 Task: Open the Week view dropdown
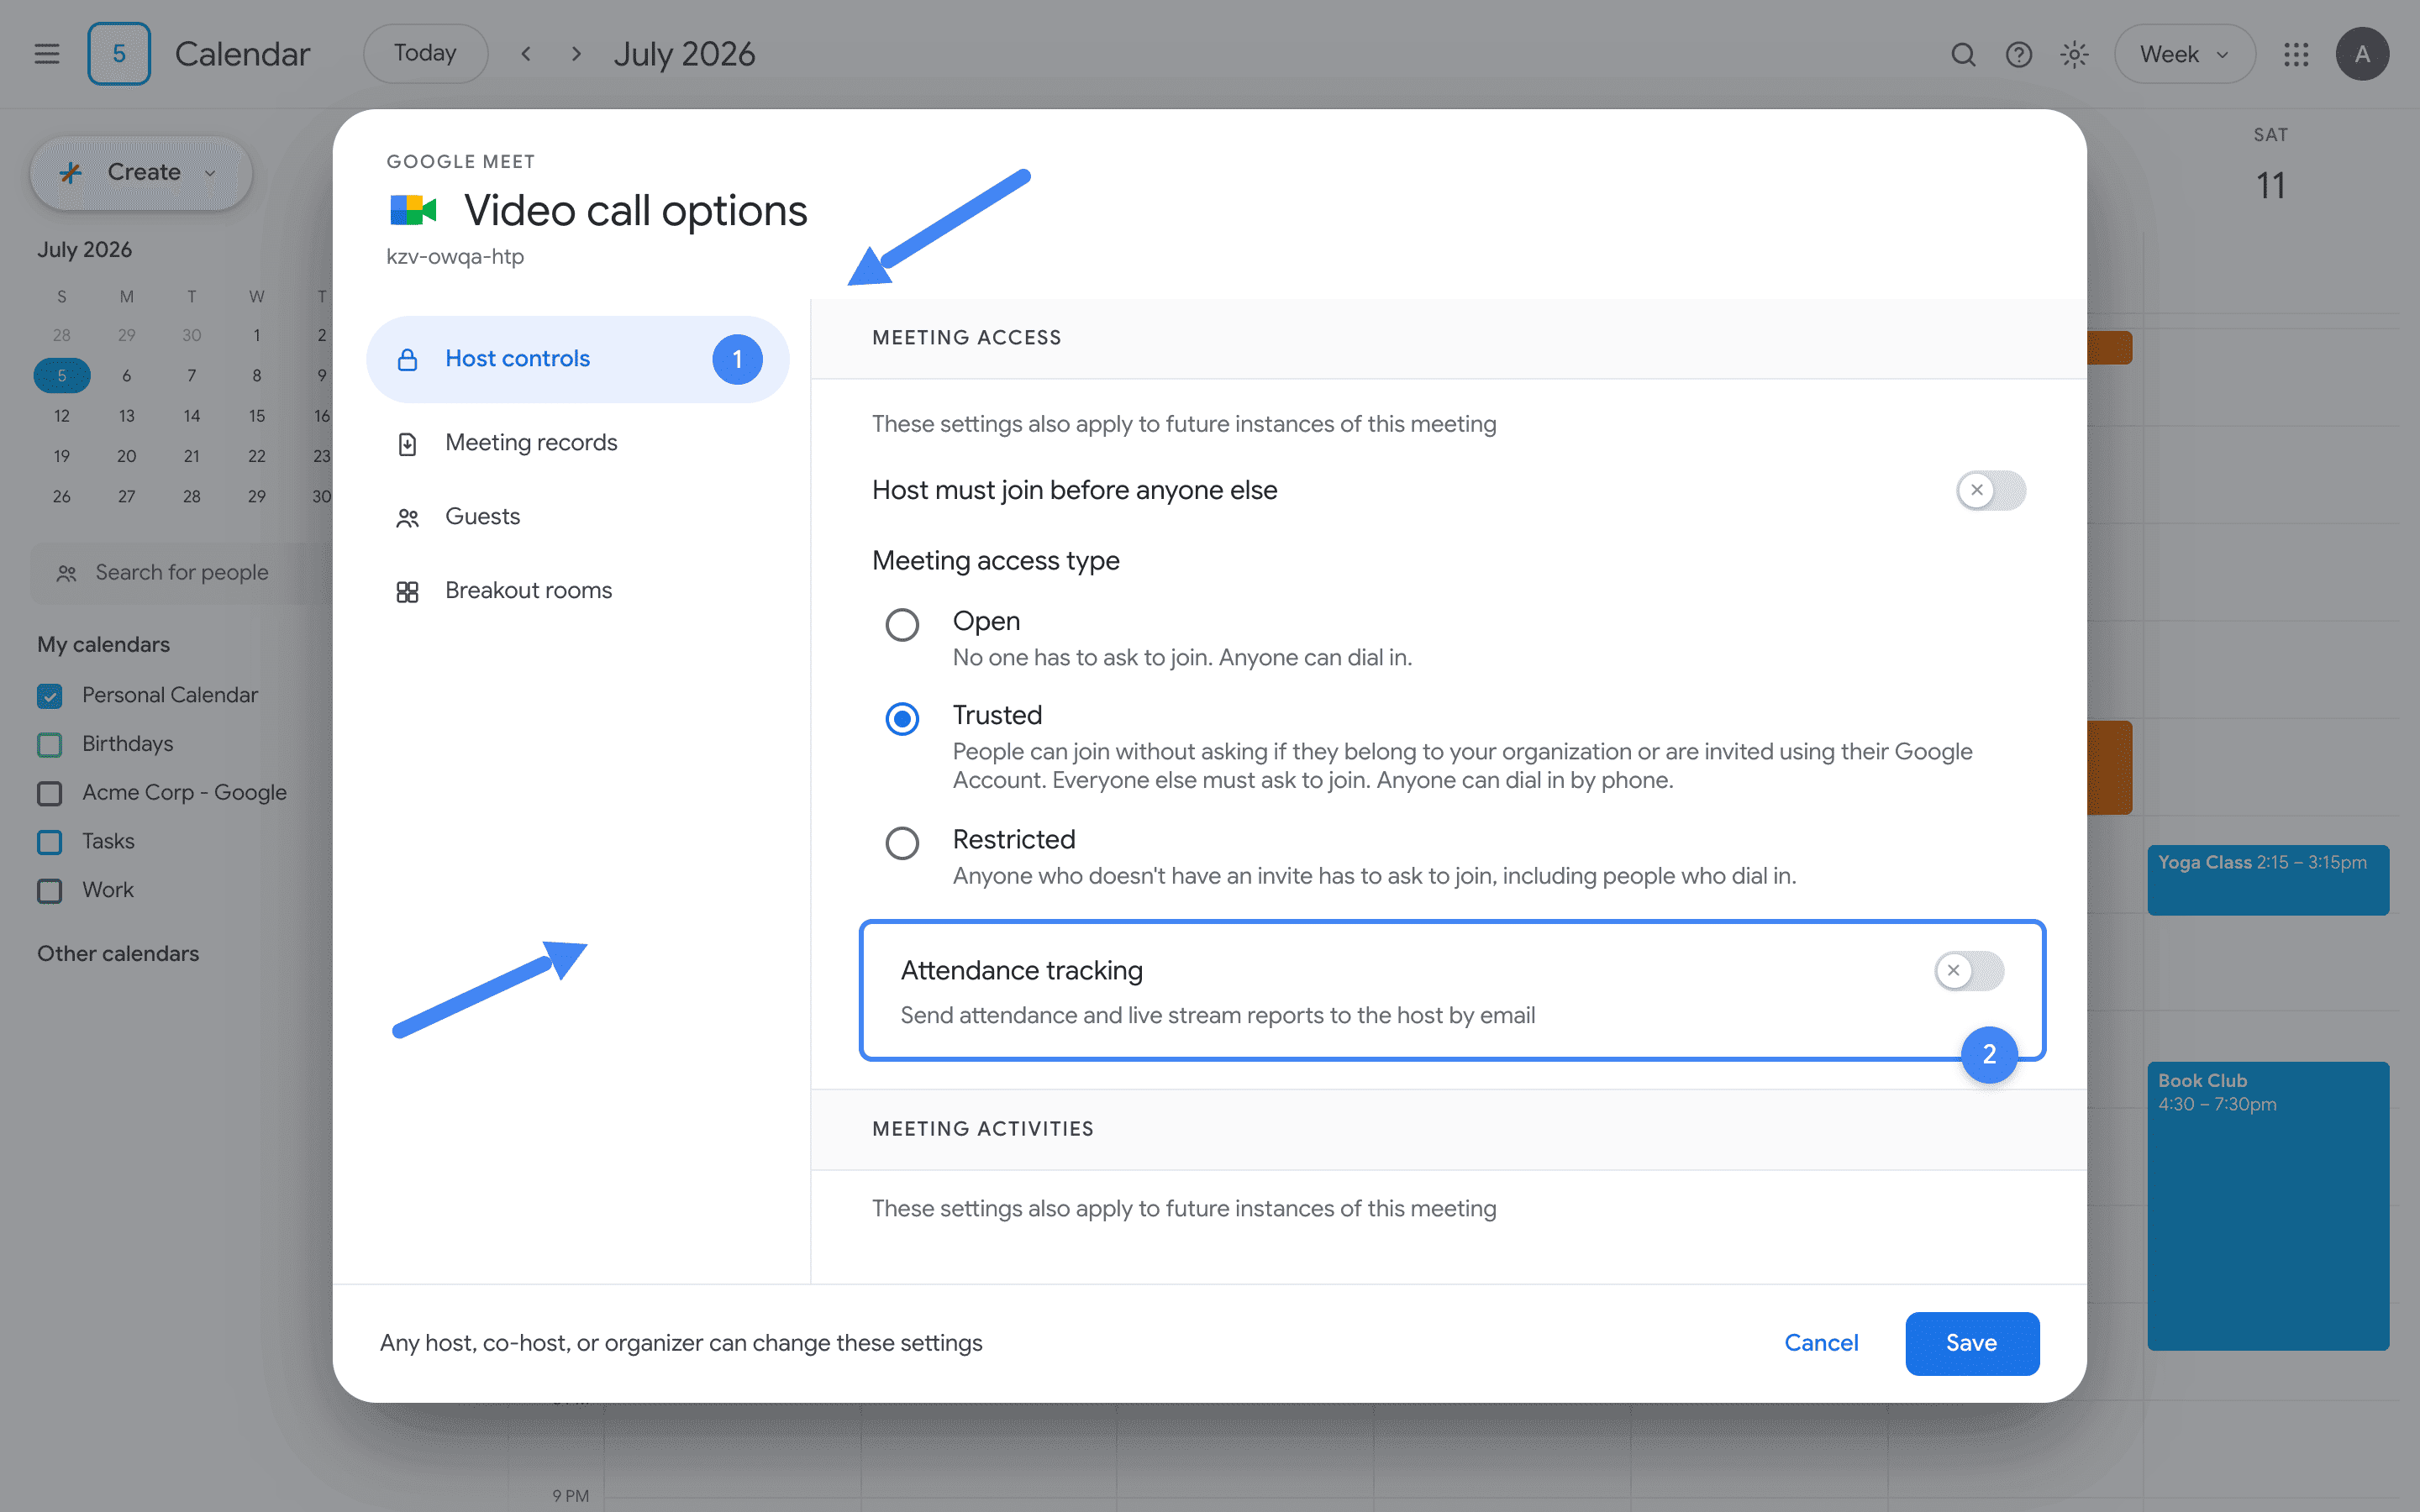[x=2184, y=54]
